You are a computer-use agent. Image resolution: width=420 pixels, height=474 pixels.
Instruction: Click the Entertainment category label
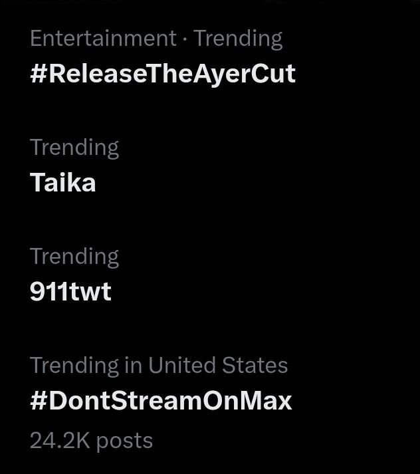click(103, 39)
